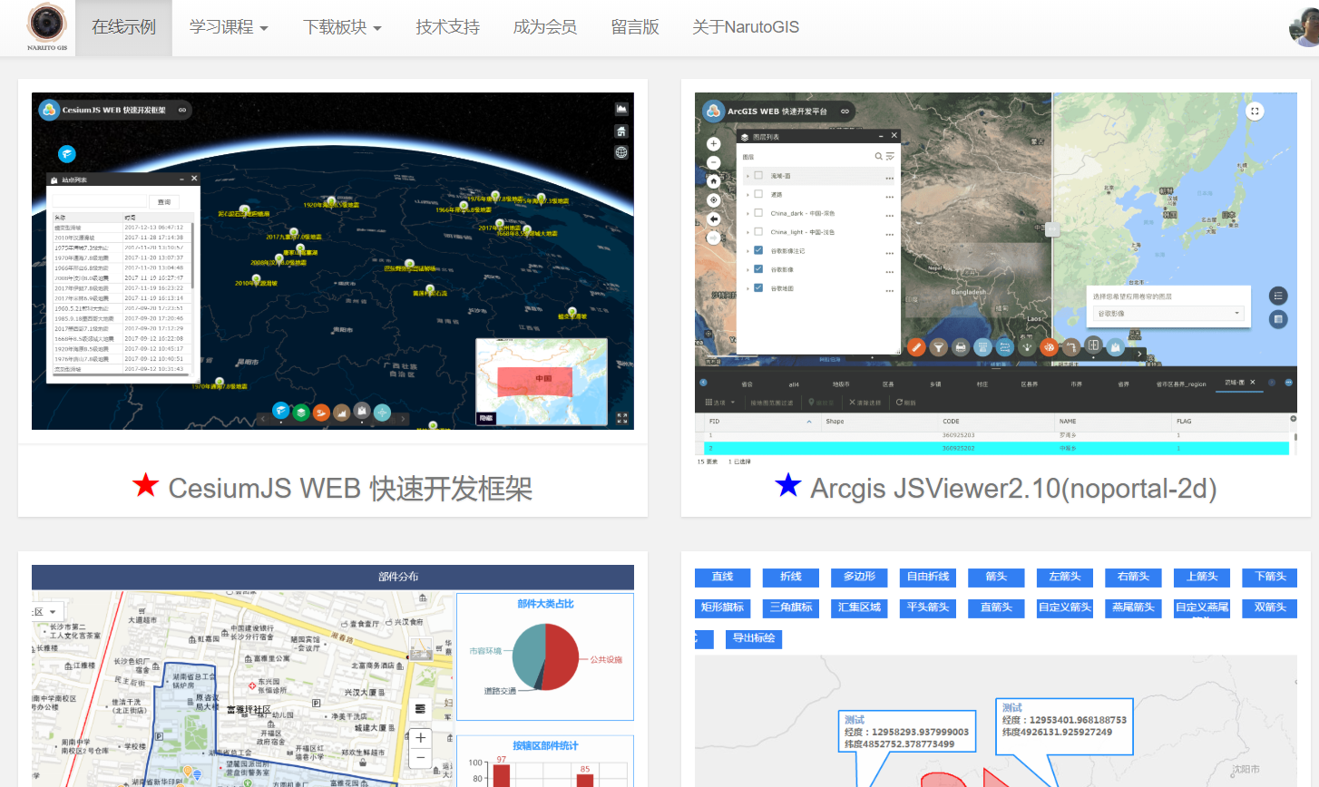This screenshot has height=787, width=1319.
Task: Click the 燕尾箭头 plot button
Action: (x=1133, y=607)
